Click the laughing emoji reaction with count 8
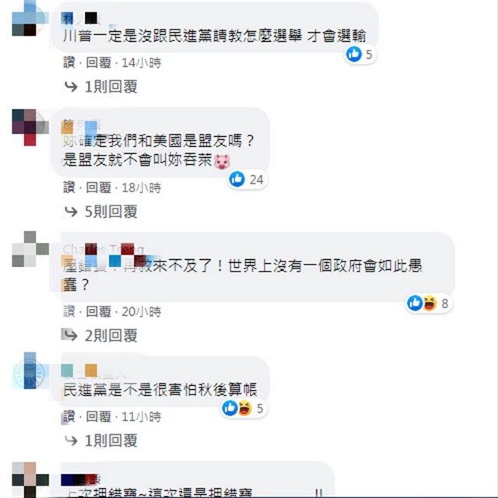The height and width of the screenshot is (498, 498). pyautogui.click(x=430, y=303)
